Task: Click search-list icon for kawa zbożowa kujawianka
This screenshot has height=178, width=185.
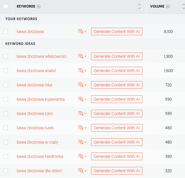Action: pos(81,99)
